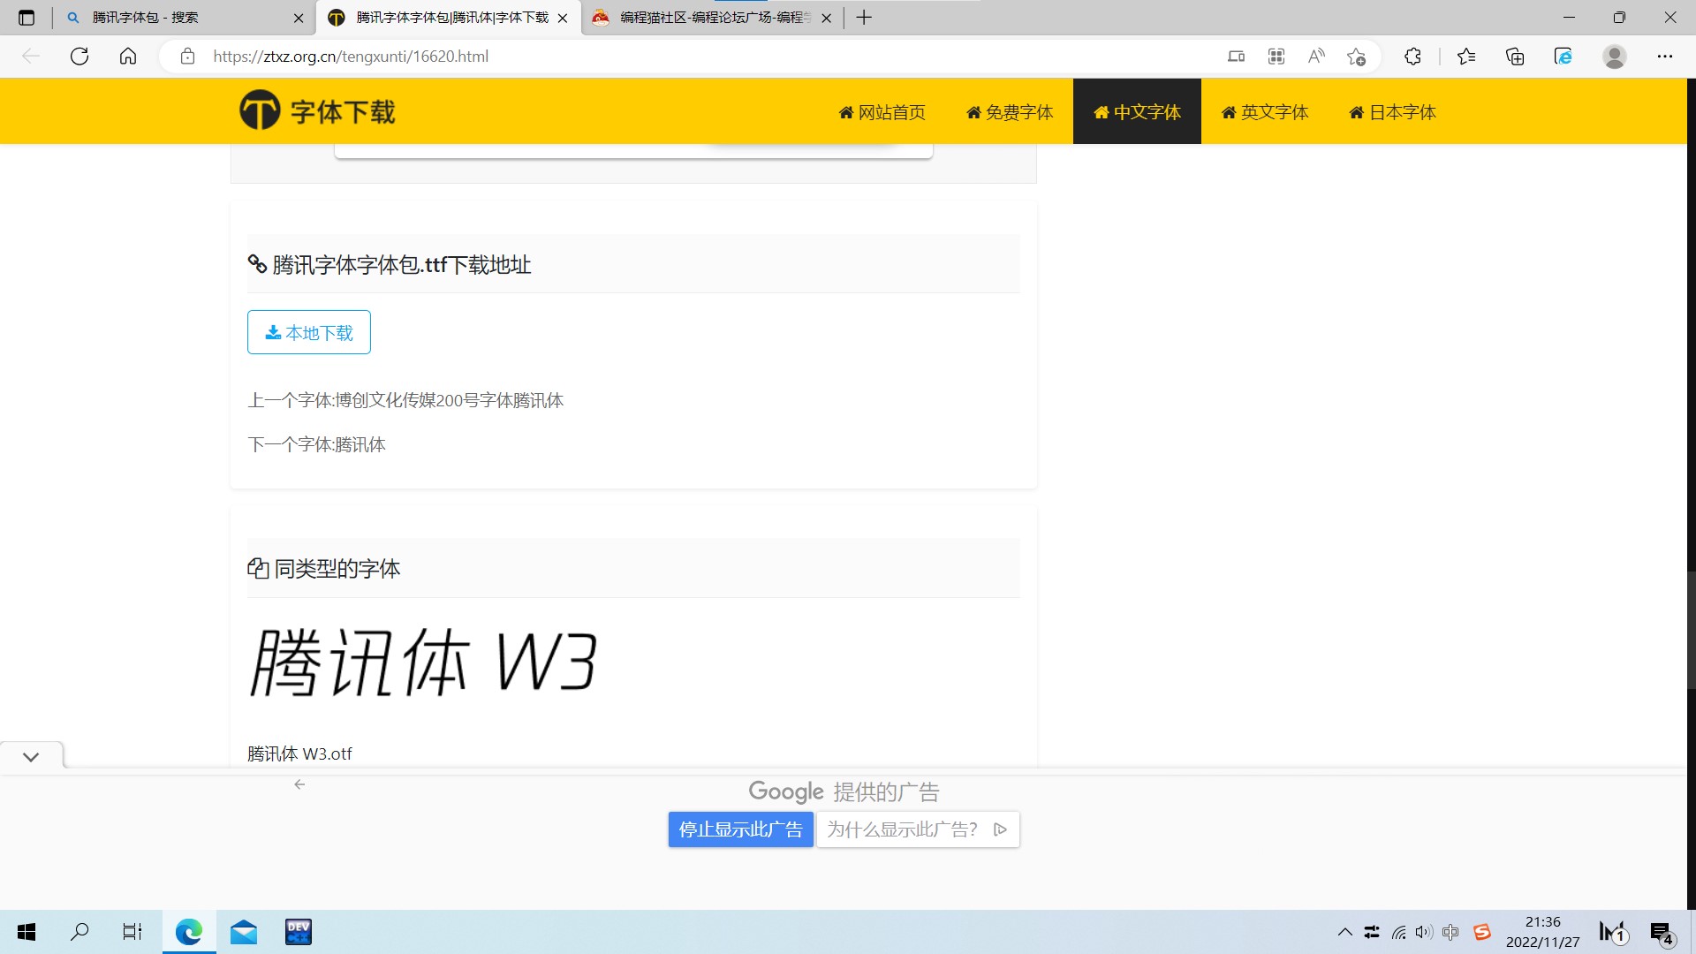The width and height of the screenshot is (1696, 954).
Task: Add this page to favorites
Action: coord(1357,57)
